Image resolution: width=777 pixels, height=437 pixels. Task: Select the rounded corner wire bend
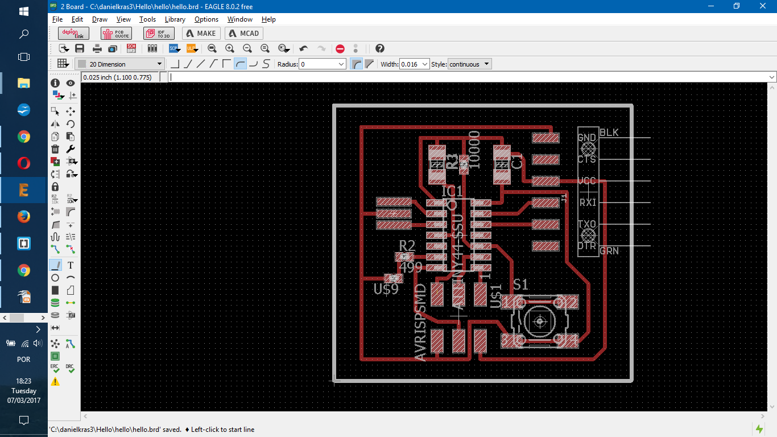[240, 64]
